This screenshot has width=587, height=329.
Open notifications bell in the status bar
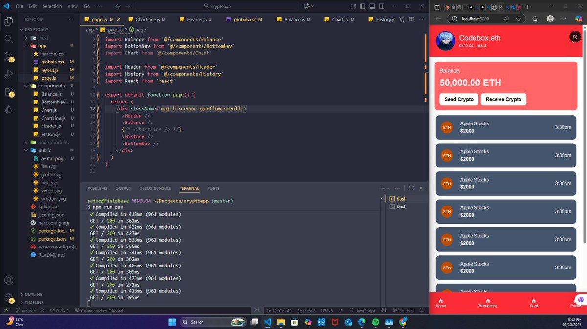422,311
